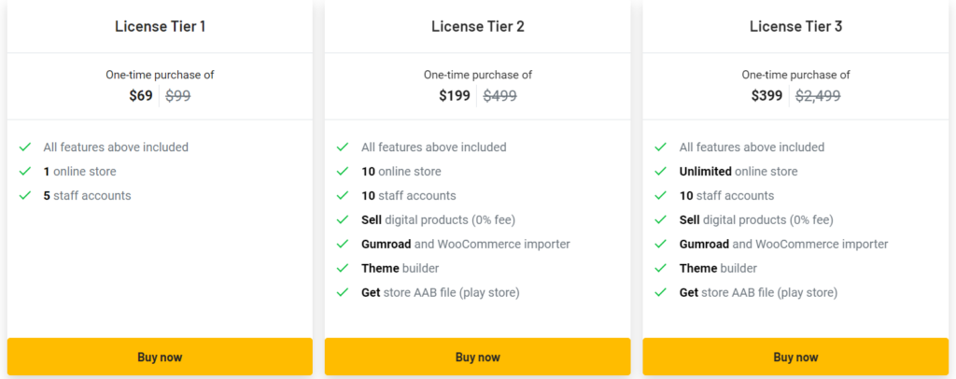Click Tier 2 checkmark next to '10 online store'
The image size is (956, 379).
[343, 172]
